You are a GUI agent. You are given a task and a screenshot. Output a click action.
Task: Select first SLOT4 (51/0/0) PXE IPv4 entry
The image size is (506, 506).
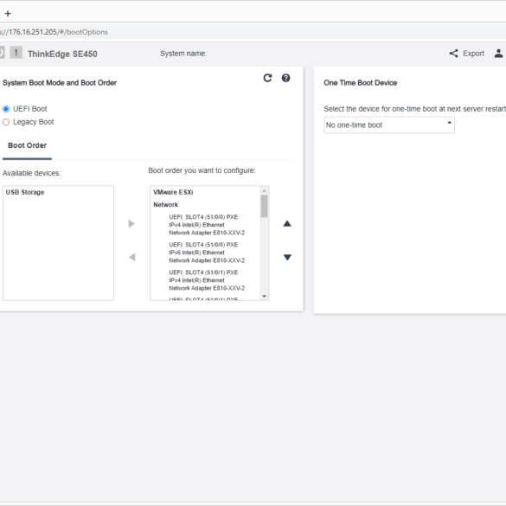point(207,225)
